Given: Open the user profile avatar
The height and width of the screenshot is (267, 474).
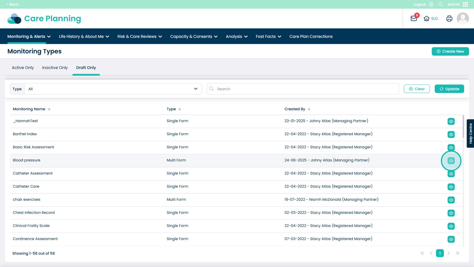Looking at the screenshot, I should pos(463,18).
